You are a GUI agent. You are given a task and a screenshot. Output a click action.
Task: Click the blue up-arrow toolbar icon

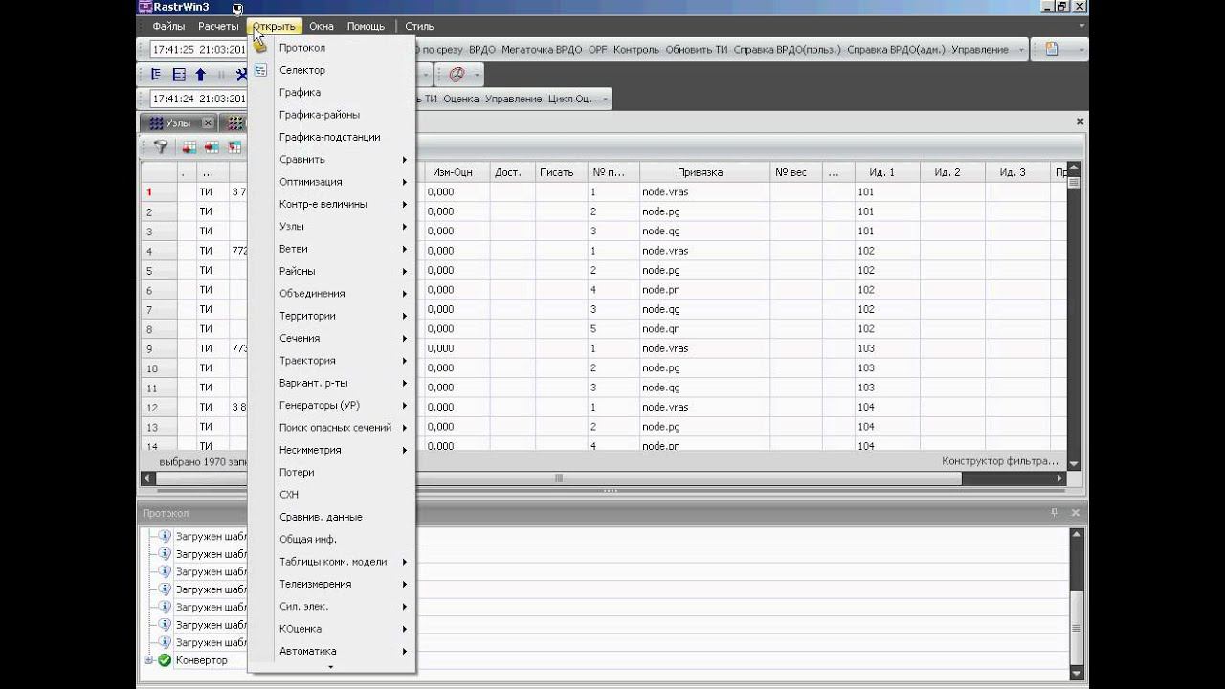pyautogui.click(x=201, y=75)
